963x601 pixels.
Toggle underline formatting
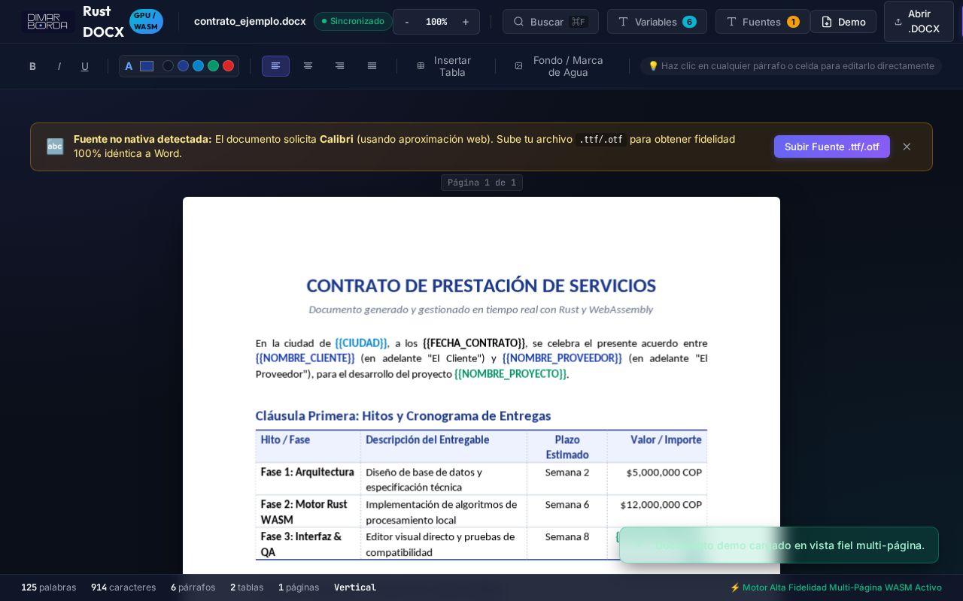tap(85, 66)
